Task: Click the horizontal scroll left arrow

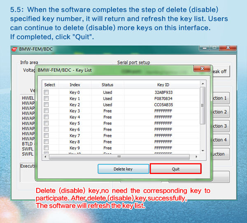Action: click(46, 157)
